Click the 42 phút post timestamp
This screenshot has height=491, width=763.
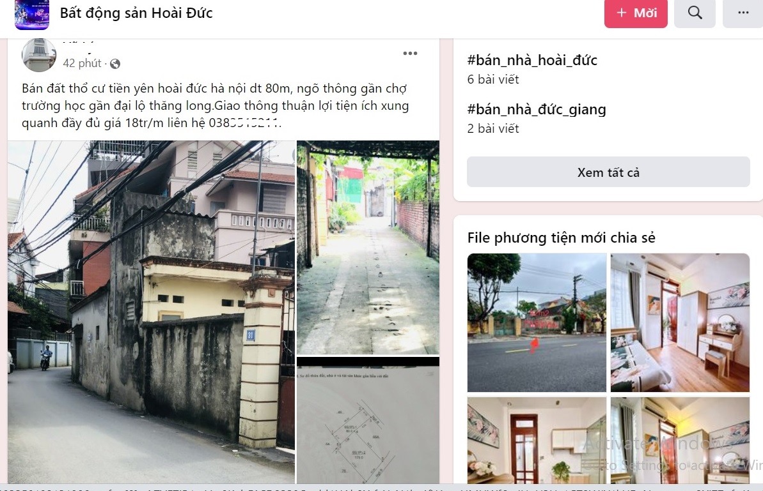82,63
